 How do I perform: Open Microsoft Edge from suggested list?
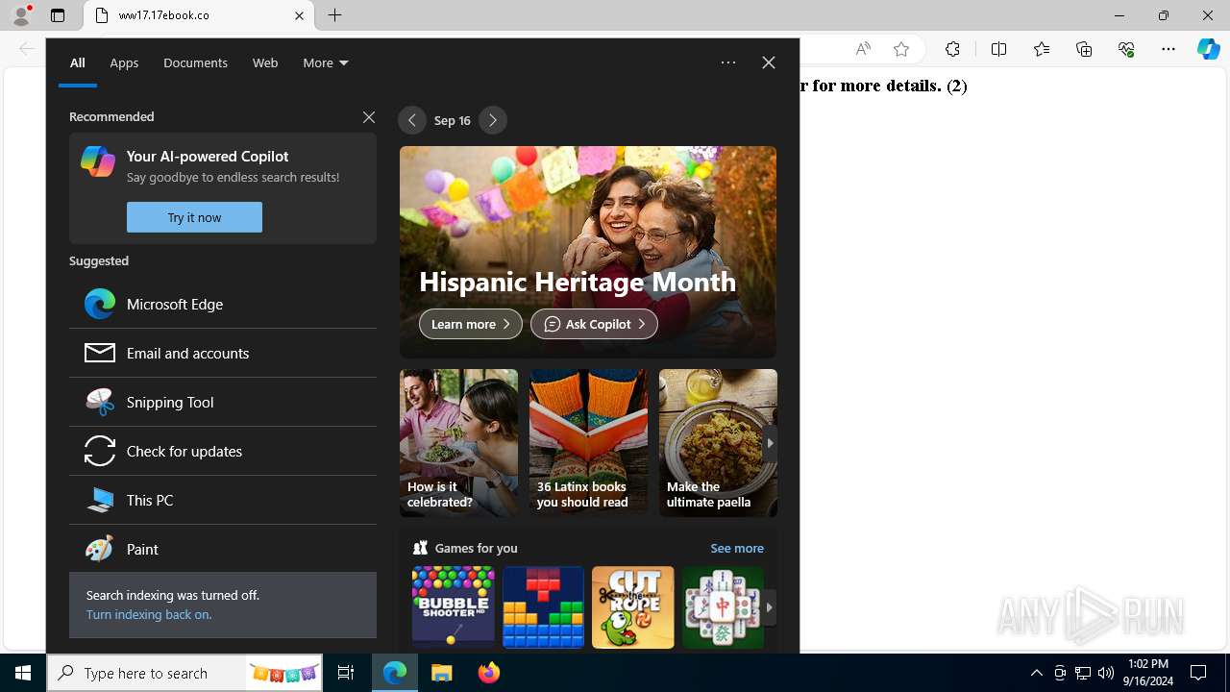click(x=223, y=304)
